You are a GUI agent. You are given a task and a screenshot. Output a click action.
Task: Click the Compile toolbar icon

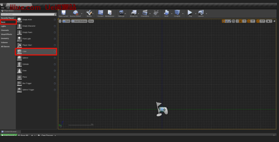tap(177, 13)
